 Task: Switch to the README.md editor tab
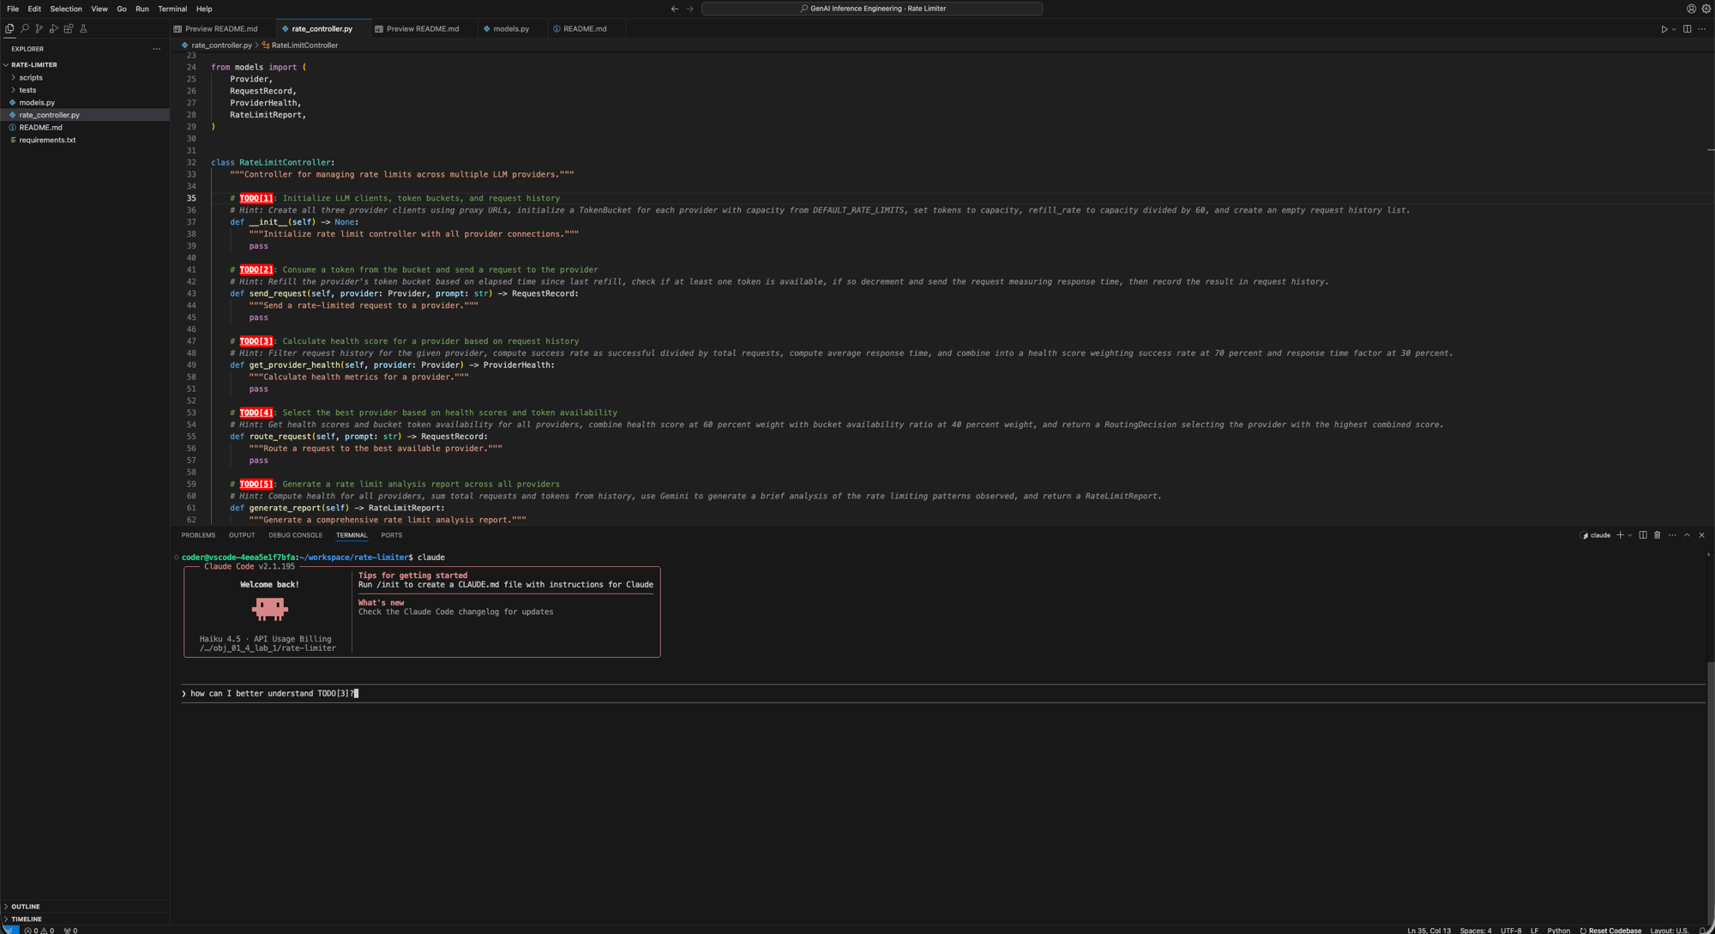click(x=585, y=29)
